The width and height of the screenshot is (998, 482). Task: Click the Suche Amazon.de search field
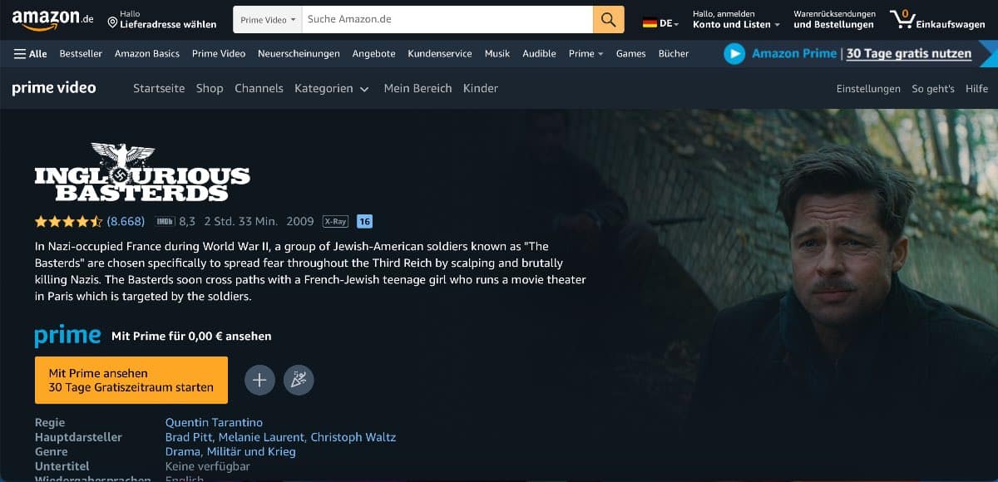(x=447, y=19)
